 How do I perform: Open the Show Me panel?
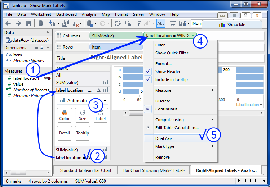[232, 25]
